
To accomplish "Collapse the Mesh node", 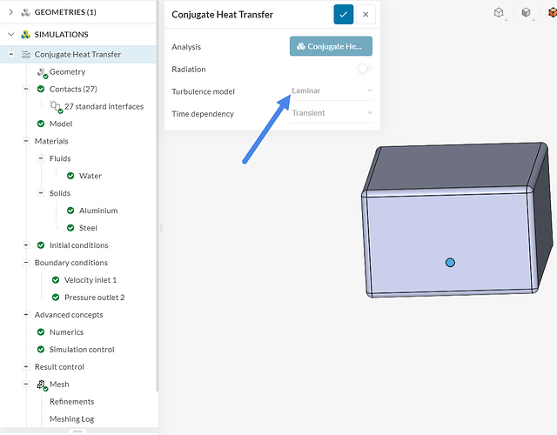I will pyautogui.click(x=26, y=384).
